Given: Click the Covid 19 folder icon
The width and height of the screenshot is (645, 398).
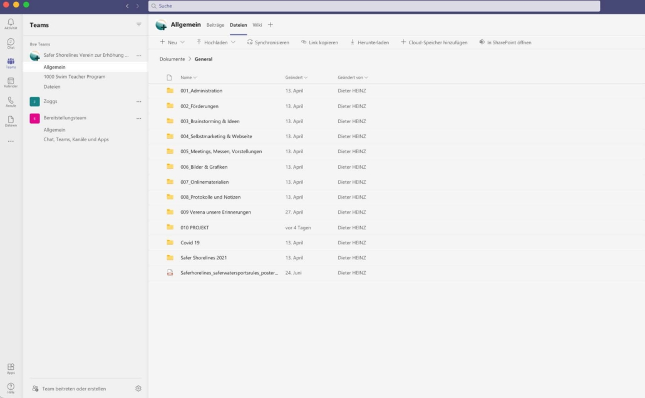Looking at the screenshot, I should tap(170, 242).
